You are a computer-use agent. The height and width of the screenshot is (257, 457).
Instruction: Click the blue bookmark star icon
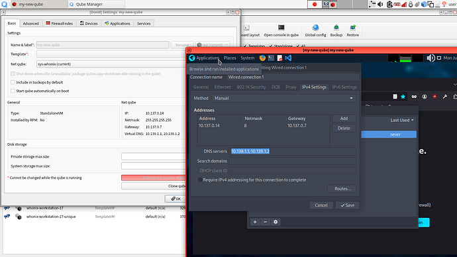point(403,97)
